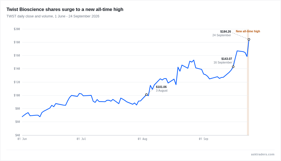Image resolution: width=281 pixels, height=161 pixels.
Task: Click the '01 Jun' x-axis label
Action: coord(22,139)
